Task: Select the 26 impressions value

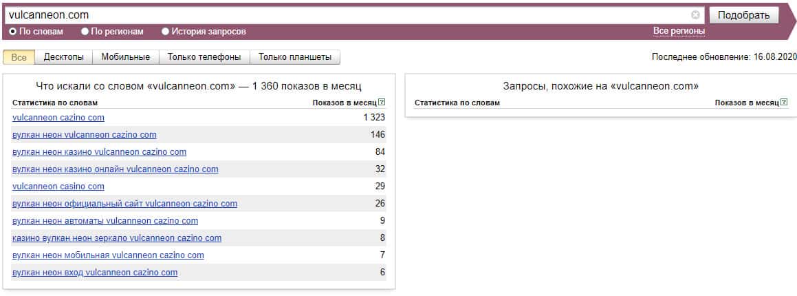Action: point(380,204)
